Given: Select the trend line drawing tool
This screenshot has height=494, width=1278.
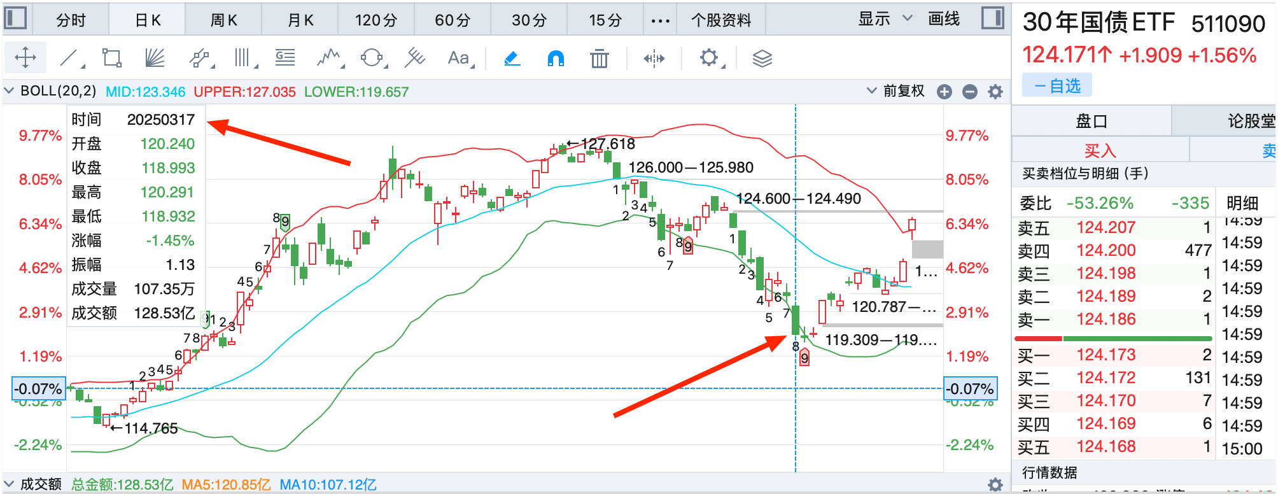Looking at the screenshot, I should (x=70, y=59).
